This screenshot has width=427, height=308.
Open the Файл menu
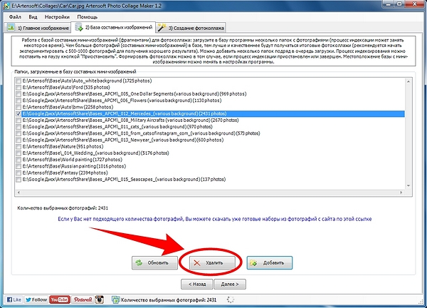[x=15, y=17]
